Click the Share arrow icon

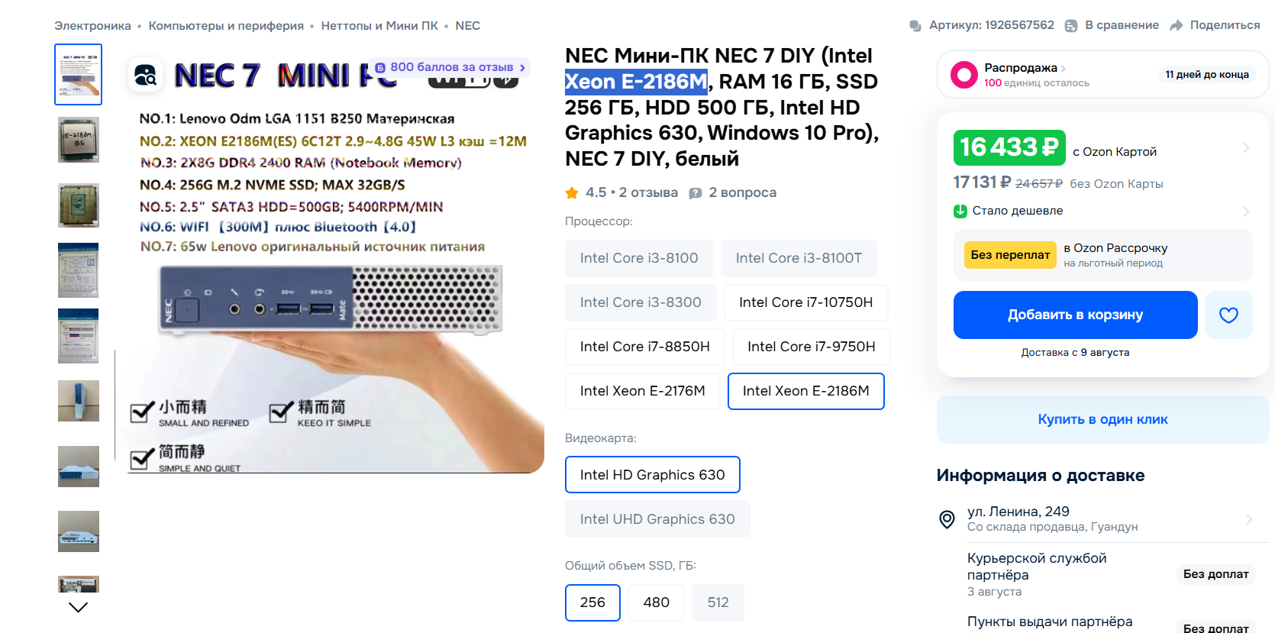[x=1176, y=25]
